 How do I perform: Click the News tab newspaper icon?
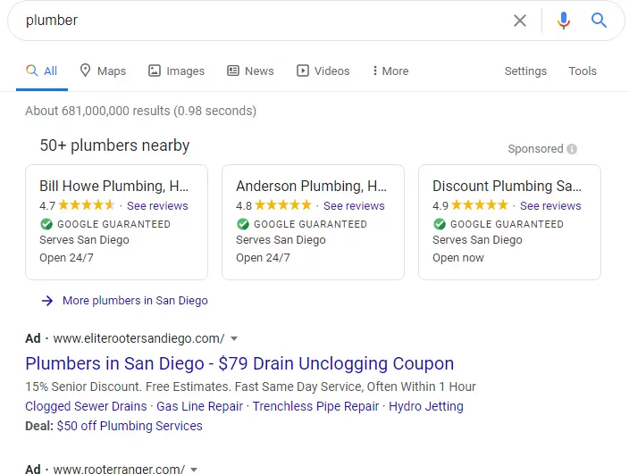pyautogui.click(x=233, y=71)
